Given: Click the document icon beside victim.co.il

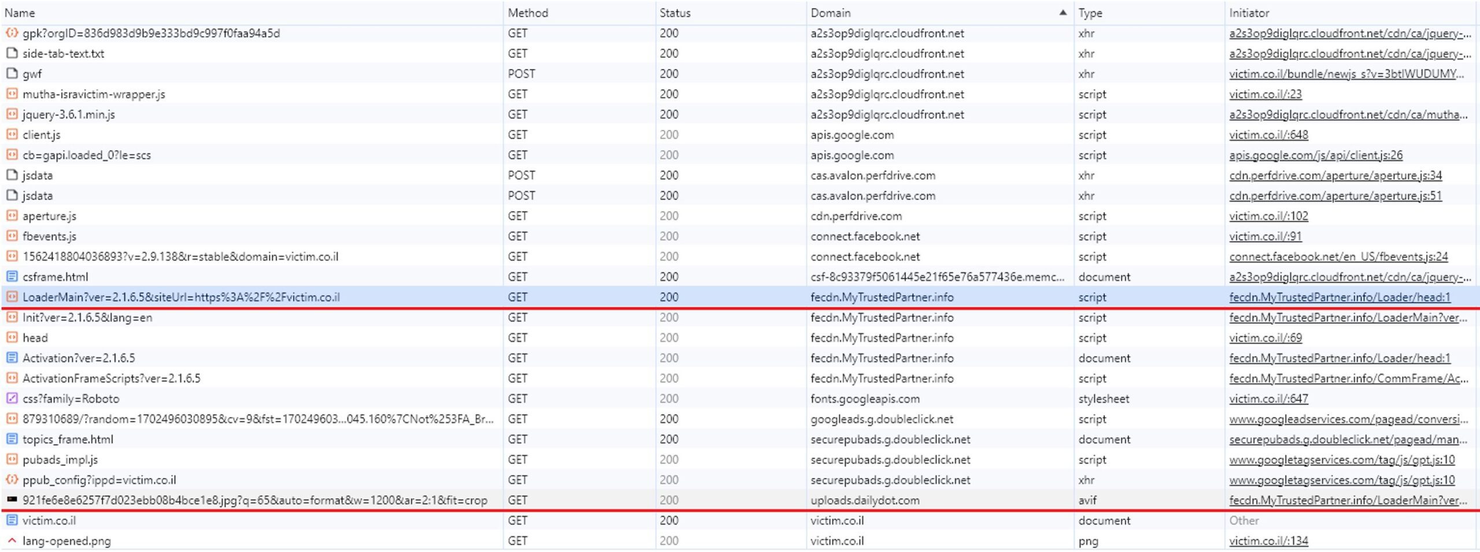Looking at the screenshot, I should (11, 520).
